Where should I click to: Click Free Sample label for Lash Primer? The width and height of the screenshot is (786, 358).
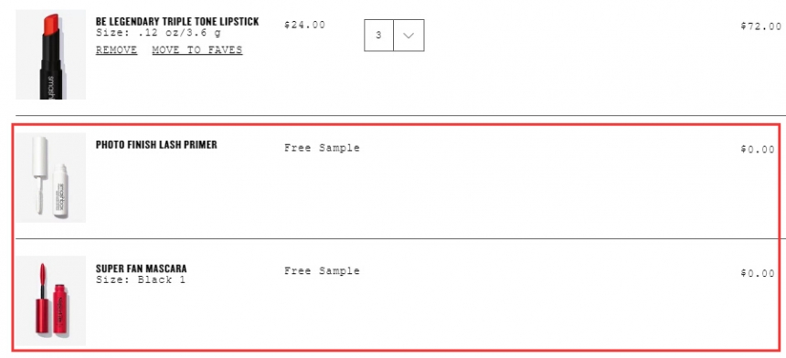click(x=322, y=148)
